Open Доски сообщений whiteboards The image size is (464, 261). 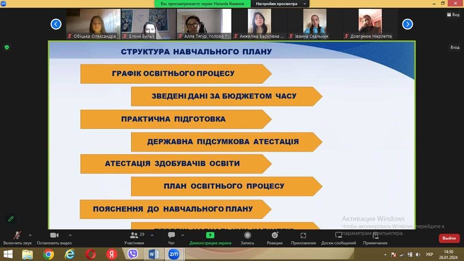pyautogui.click(x=338, y=238)
